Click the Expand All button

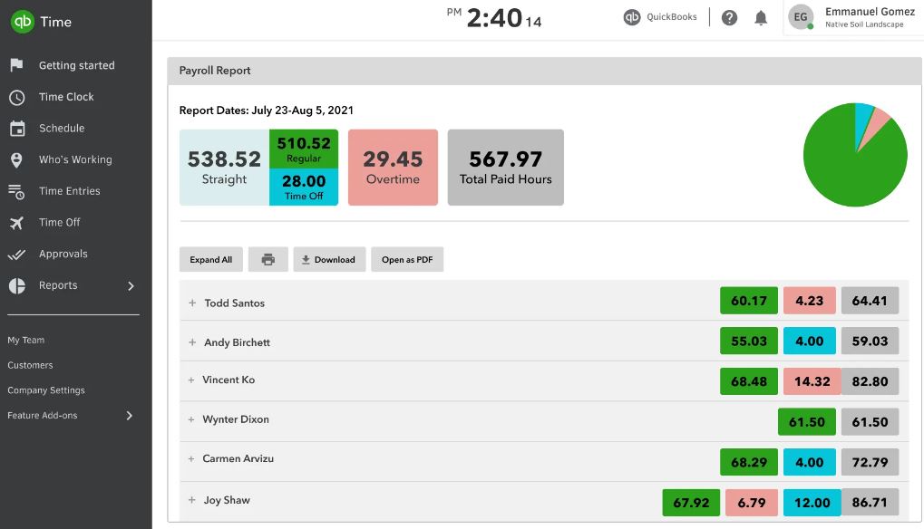point(211,259)
